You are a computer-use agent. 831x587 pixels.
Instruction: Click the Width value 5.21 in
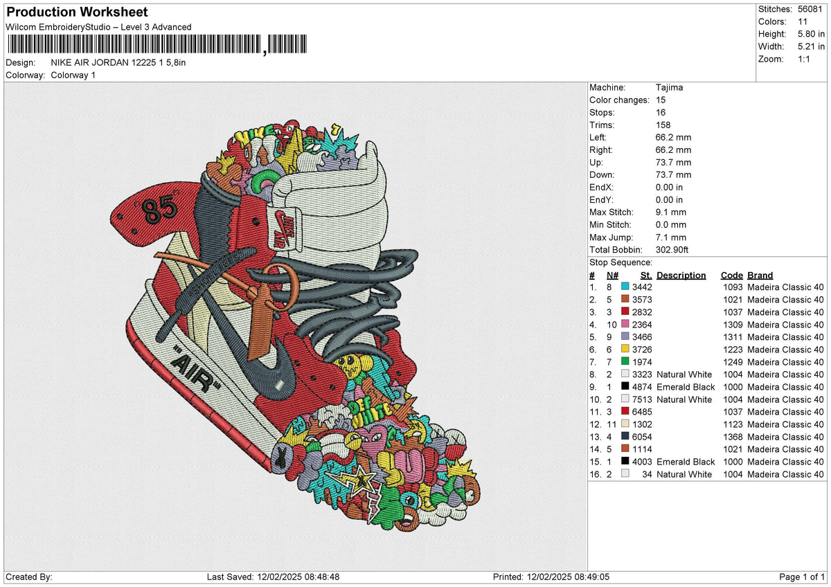pyautogui.click(x=811, y=46)
